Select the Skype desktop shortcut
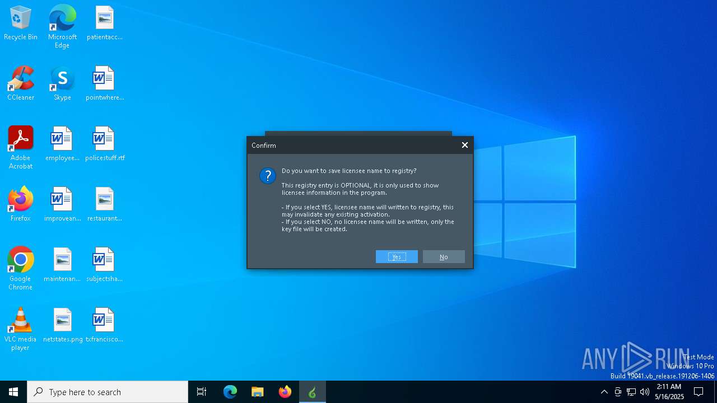This screenshot has height=403, width=717. tap(62, 84)
